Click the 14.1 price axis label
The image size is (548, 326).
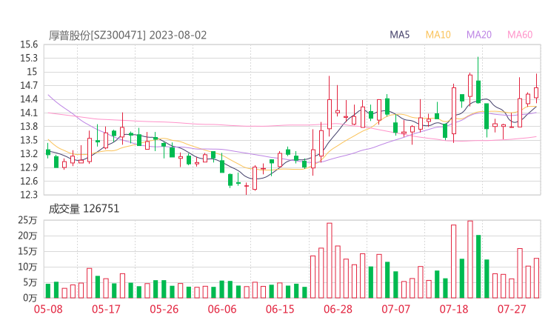(29, 113)
